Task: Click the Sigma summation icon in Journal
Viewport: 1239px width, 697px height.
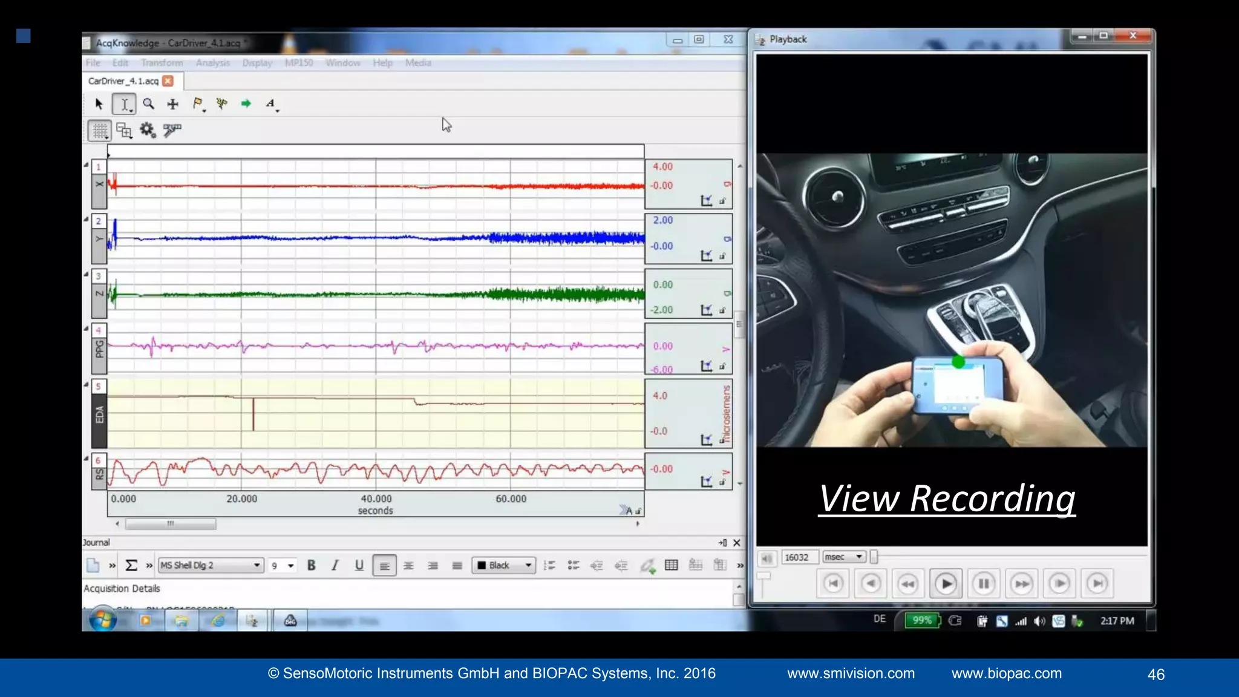Action: point(131,565)
